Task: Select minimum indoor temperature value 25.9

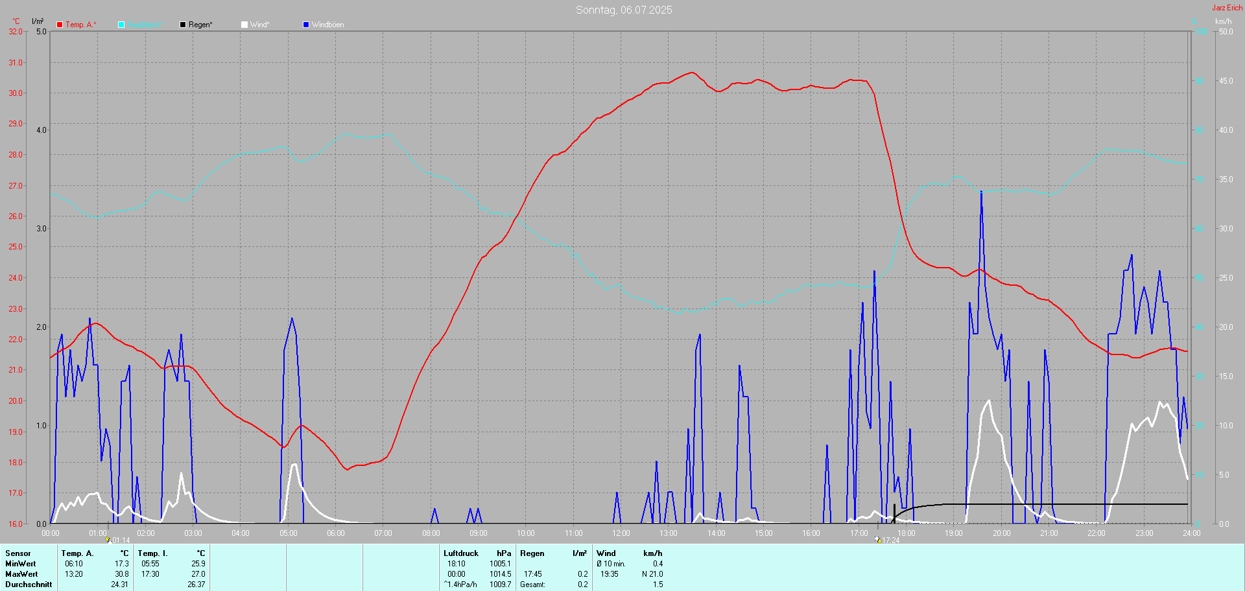Action: click(x=198, y=564)
